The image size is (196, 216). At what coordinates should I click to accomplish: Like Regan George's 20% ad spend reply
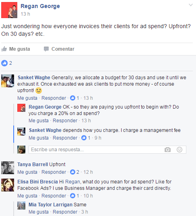(x=39, y=121)
